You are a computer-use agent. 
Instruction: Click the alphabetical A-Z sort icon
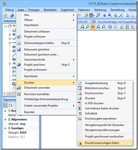10,105
